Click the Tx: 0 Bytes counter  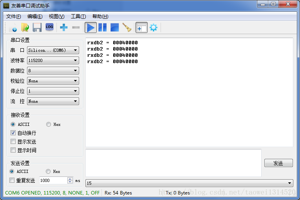178,193
